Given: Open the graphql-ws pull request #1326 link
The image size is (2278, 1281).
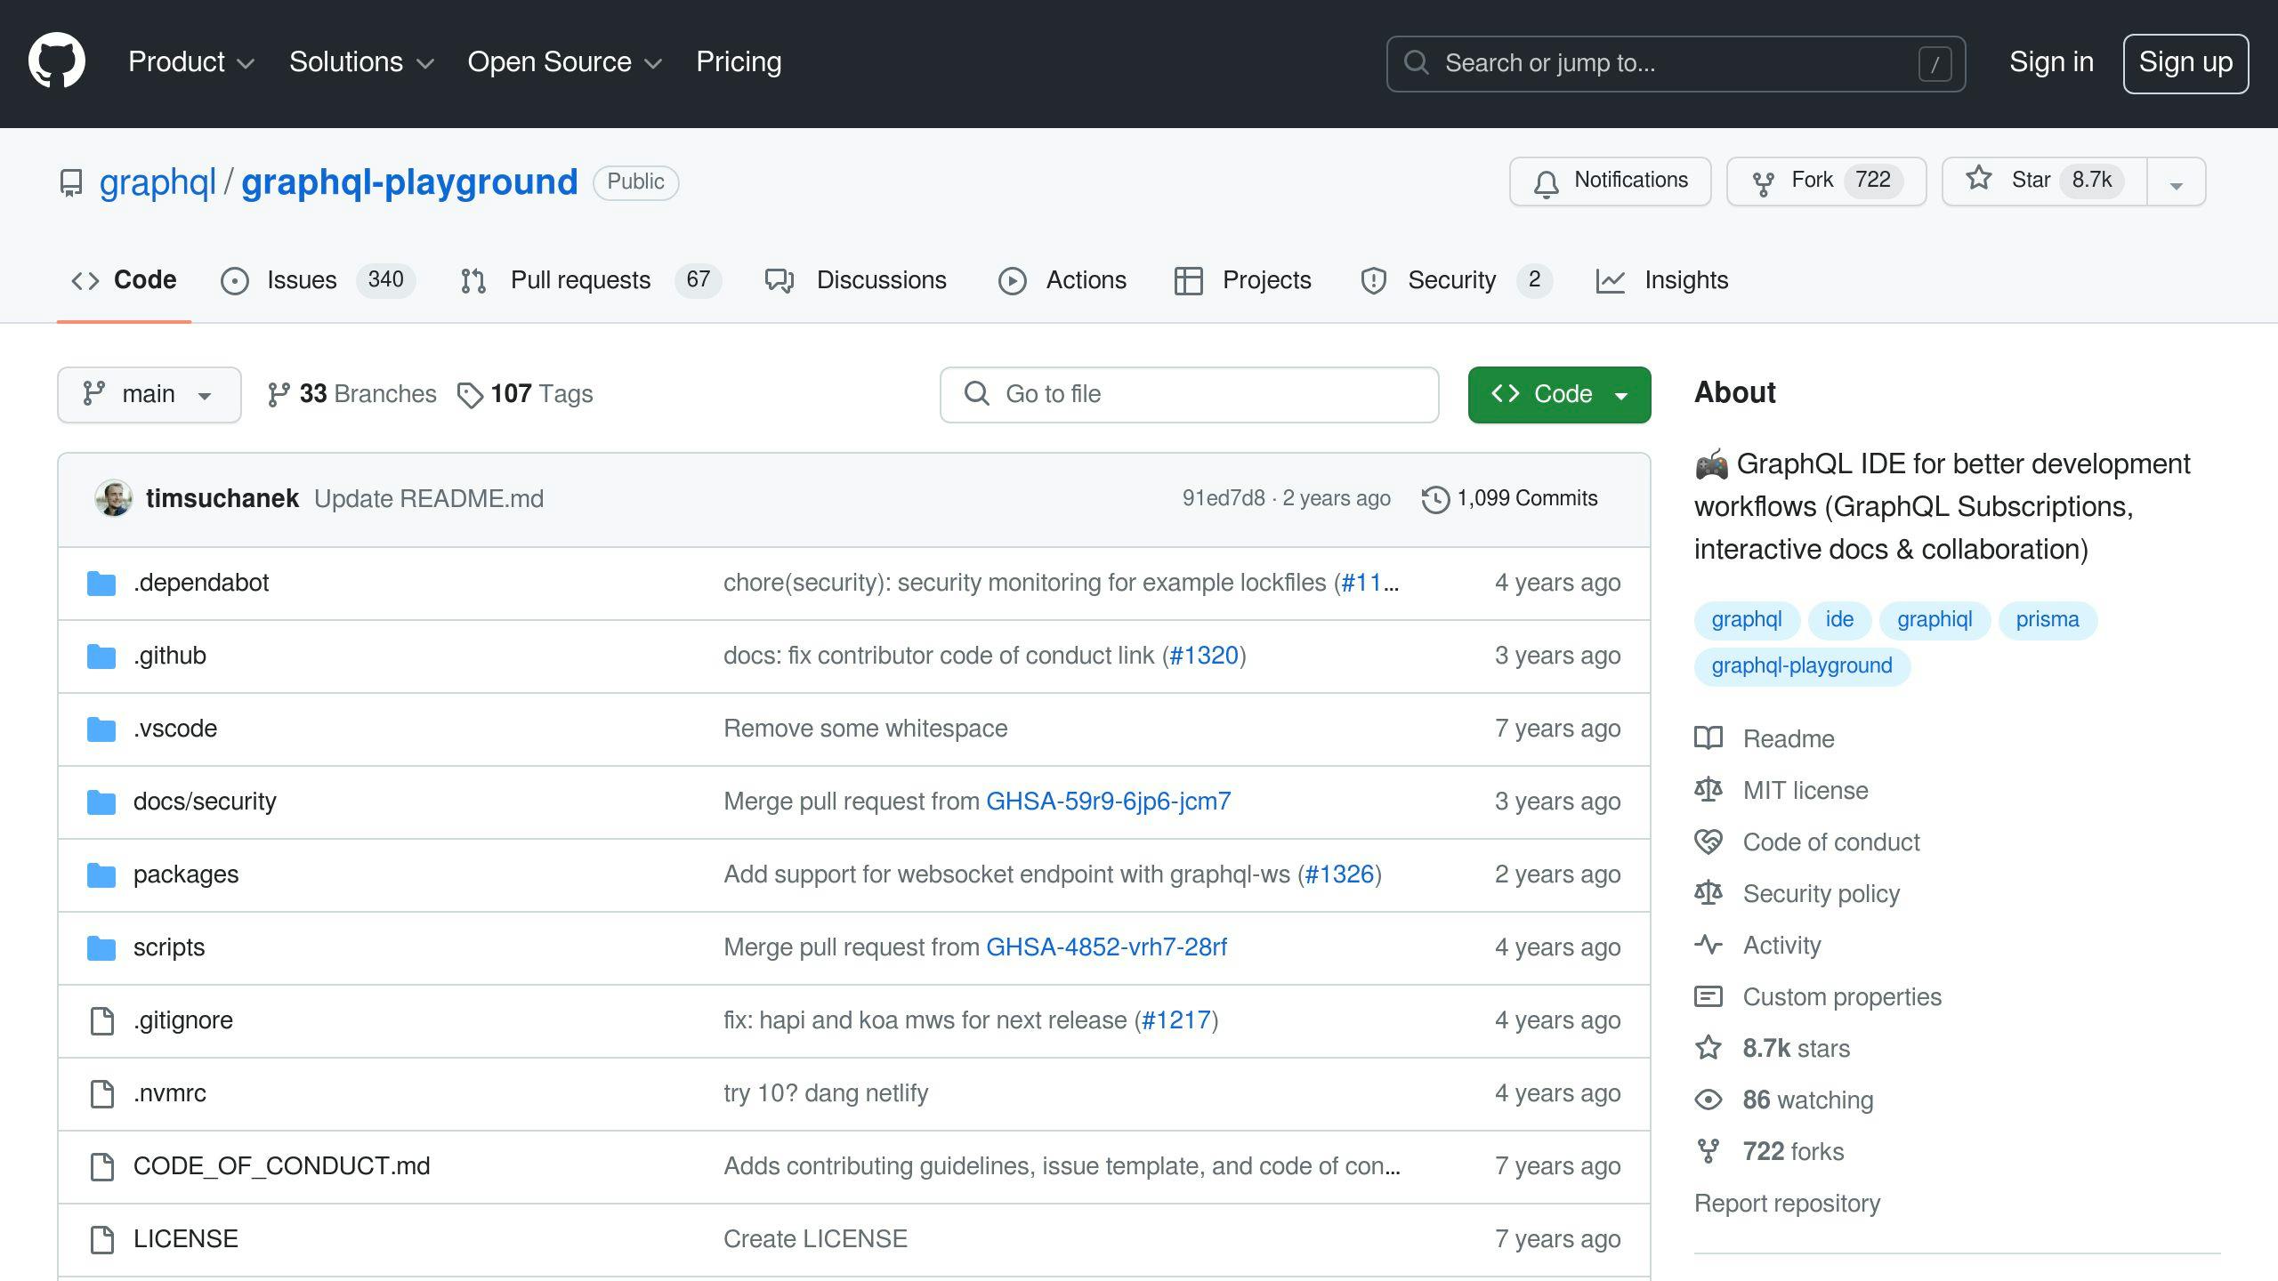Looking at the screenshot, I should [x=1339, y=874].
